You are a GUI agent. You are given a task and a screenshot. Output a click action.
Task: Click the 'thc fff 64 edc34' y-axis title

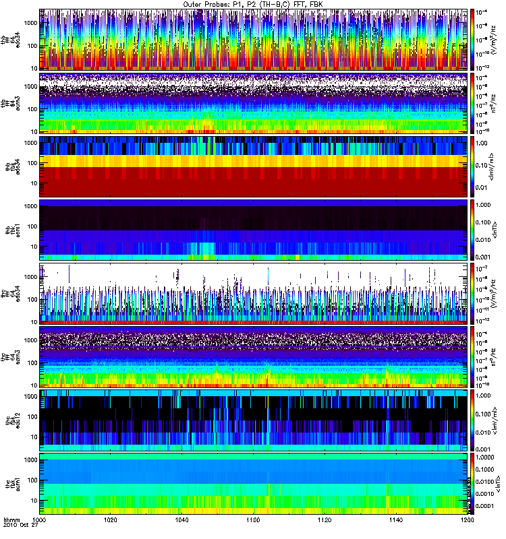pyautogui.click(x=11, y=294)
